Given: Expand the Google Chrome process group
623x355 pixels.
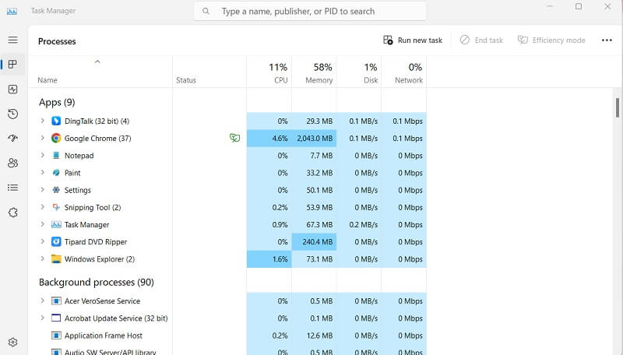Looking at the screenshot, I should coord(42,138).
